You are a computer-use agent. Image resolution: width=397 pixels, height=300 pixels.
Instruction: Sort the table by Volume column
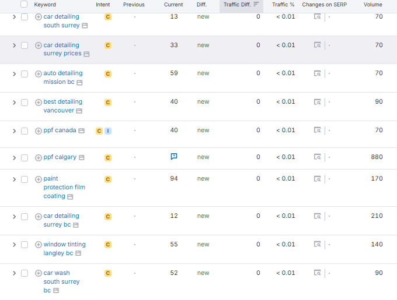[372, 5]
